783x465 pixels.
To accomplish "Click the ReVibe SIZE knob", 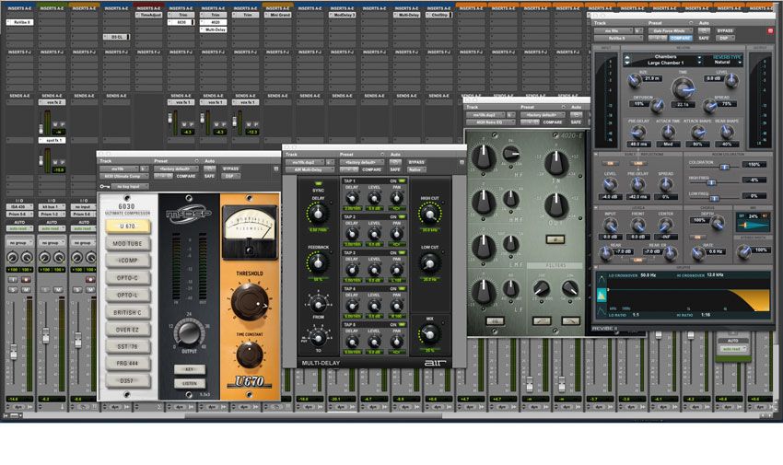I will point(634,79).
